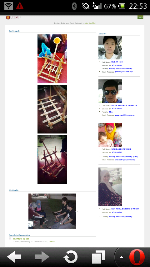150x267 pixels.
Task: Tap the red warning notification icon
Action: (x=20, y=6)
